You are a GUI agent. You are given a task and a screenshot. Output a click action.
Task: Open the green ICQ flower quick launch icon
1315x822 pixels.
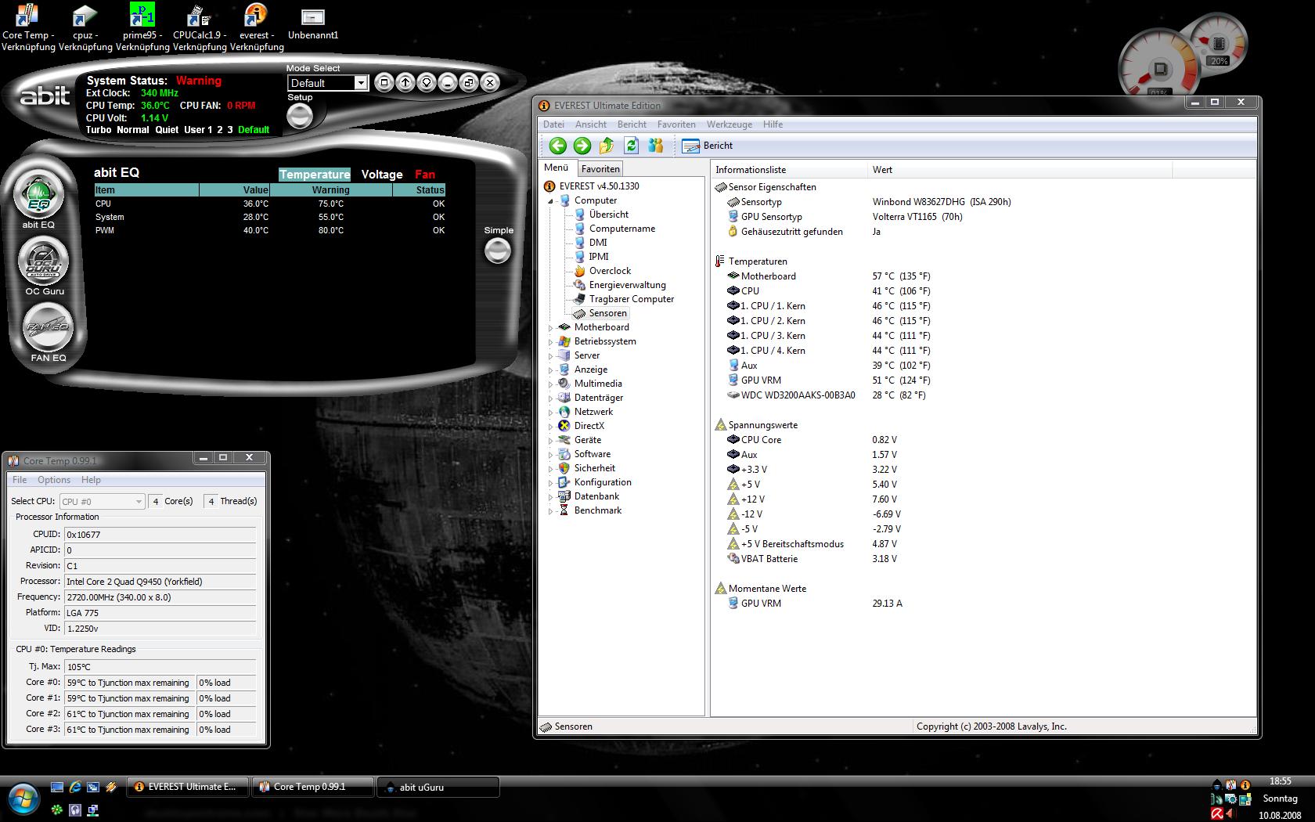point(57,809)
